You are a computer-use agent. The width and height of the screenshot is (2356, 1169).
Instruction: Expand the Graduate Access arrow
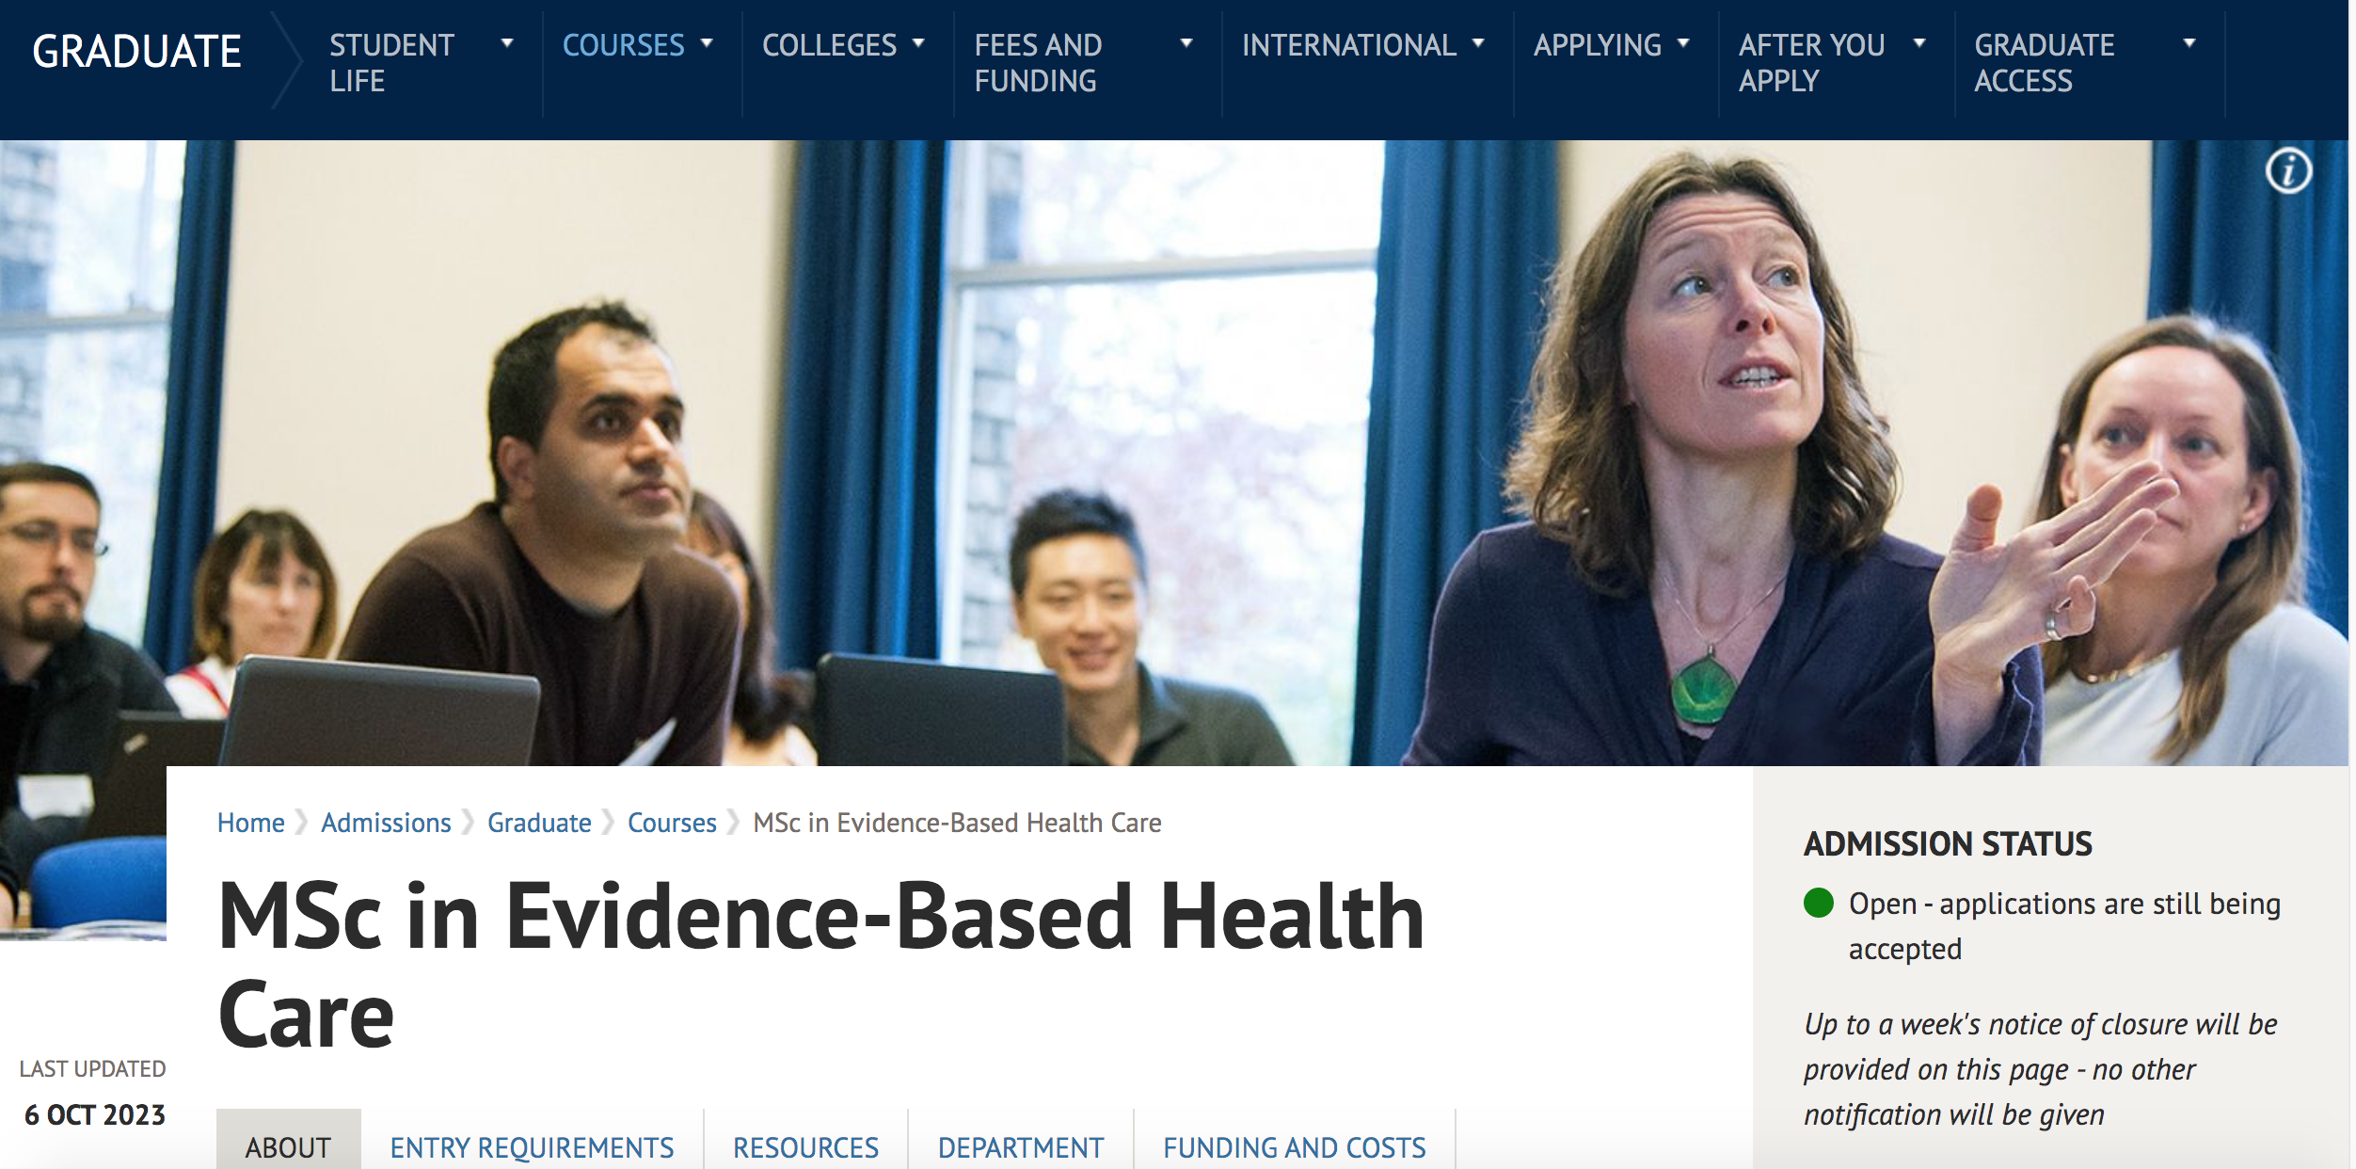click(2189, 43)
